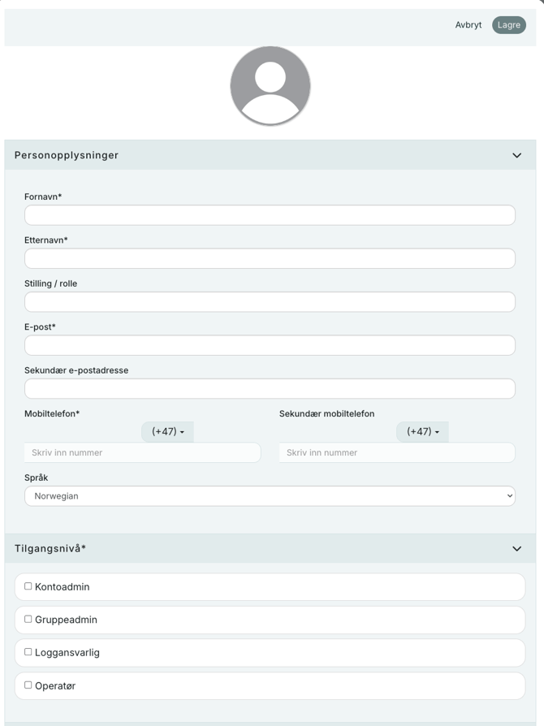Viewport: 544px width, 726px height.
Task: Enable the Kontoadmin checkbox
Action: tap(28, 586)
